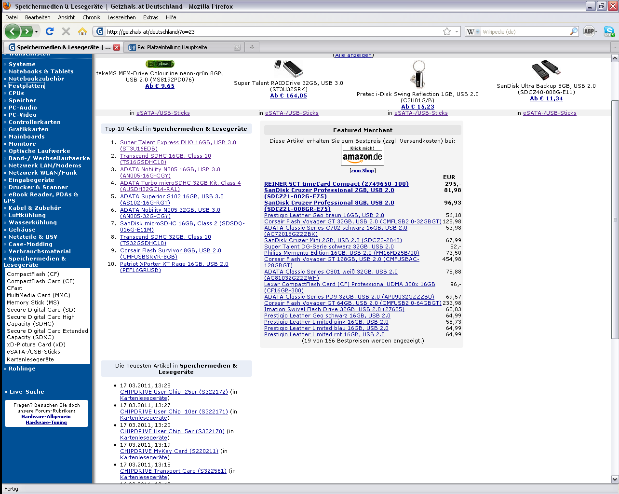Open CHIPDRIVE Transport Card (S322561) link
Viewport: 619px width, 494px height.
pos(173,471)
